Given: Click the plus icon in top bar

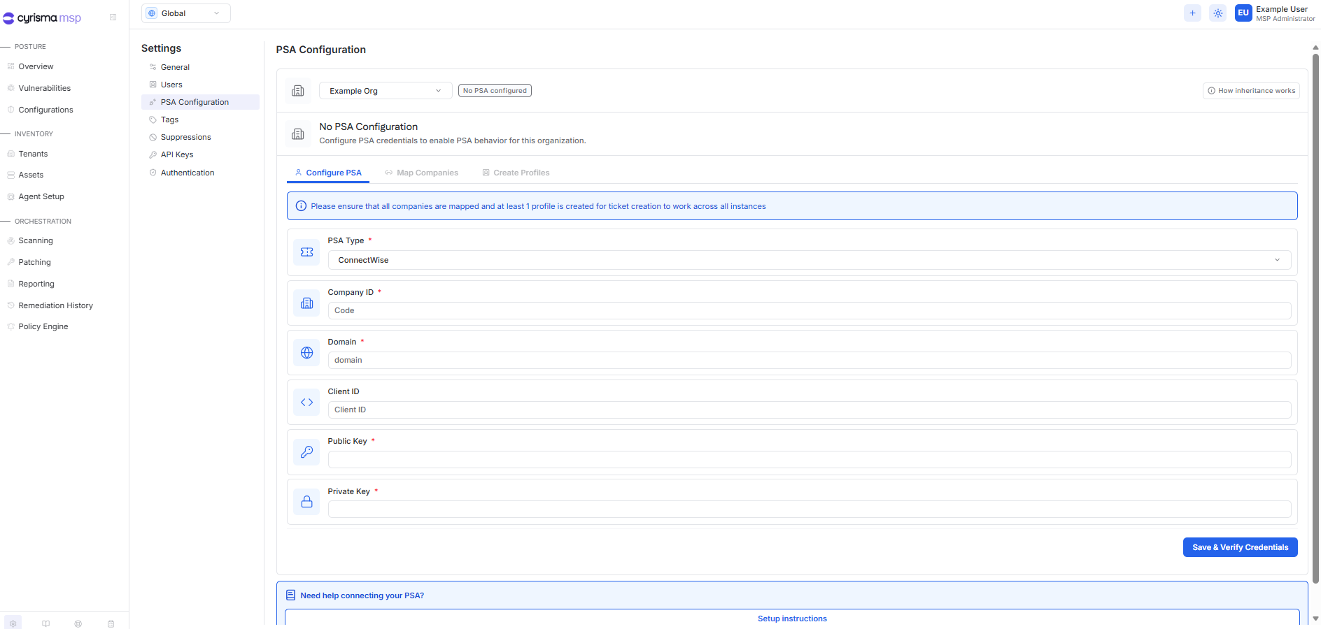Looking at the screenshot, I should click(1192, 13).
